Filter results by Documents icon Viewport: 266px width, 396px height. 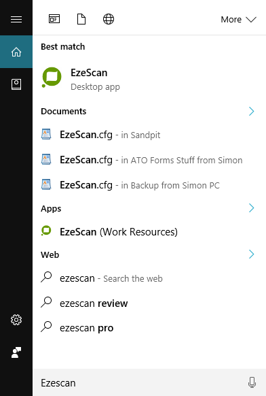pos(81,19)
